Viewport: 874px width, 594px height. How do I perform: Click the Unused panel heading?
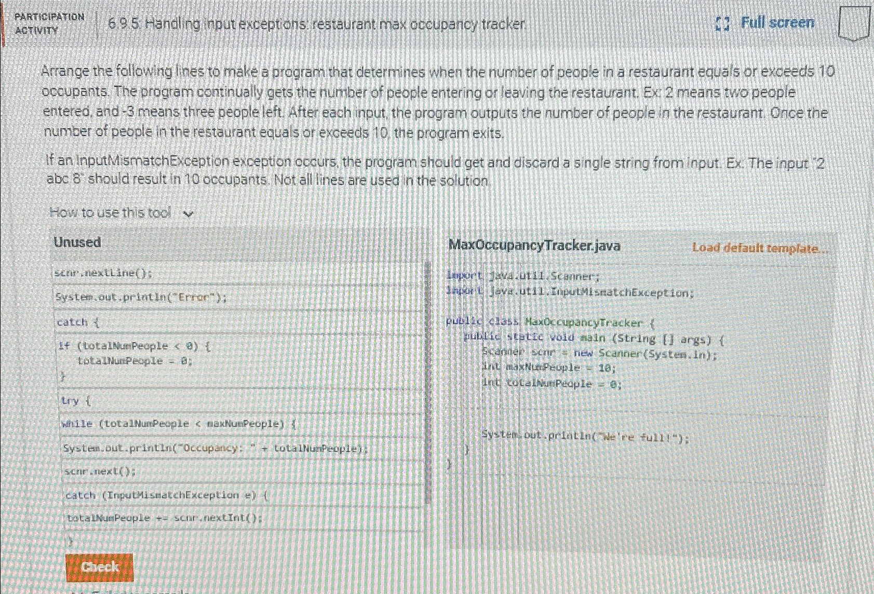77,242
